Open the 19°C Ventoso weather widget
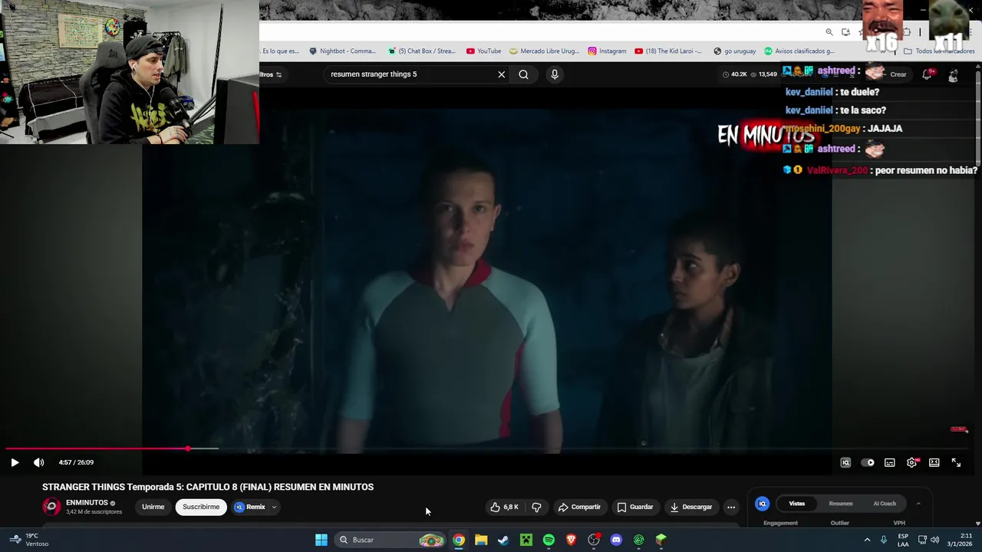The width and height of the screenshot is (982, 552). tap(29, 540)
